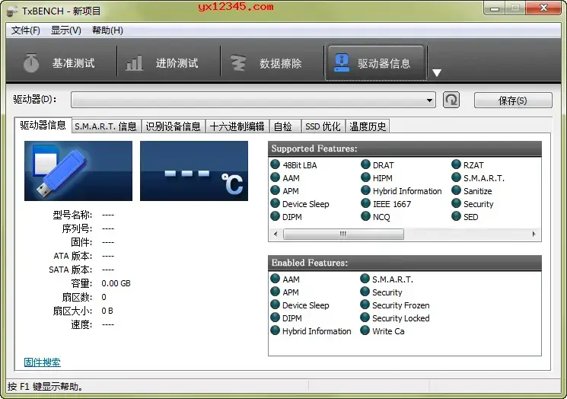Click the Supported Features right scroll arrow
Screen dimensions: 567x399
point(534,234)
